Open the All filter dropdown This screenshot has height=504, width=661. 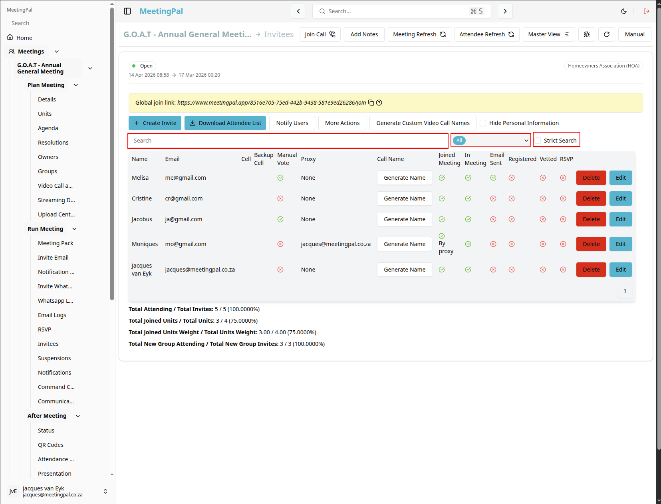pos(491,141)
